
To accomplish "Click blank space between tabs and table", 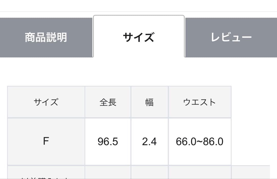I will pos(138,72).
